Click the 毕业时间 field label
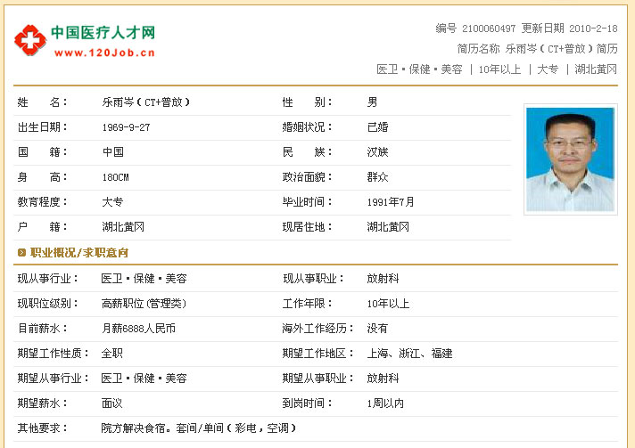The width and height of the screenshot is (635, 448). [x=307, y=202]
